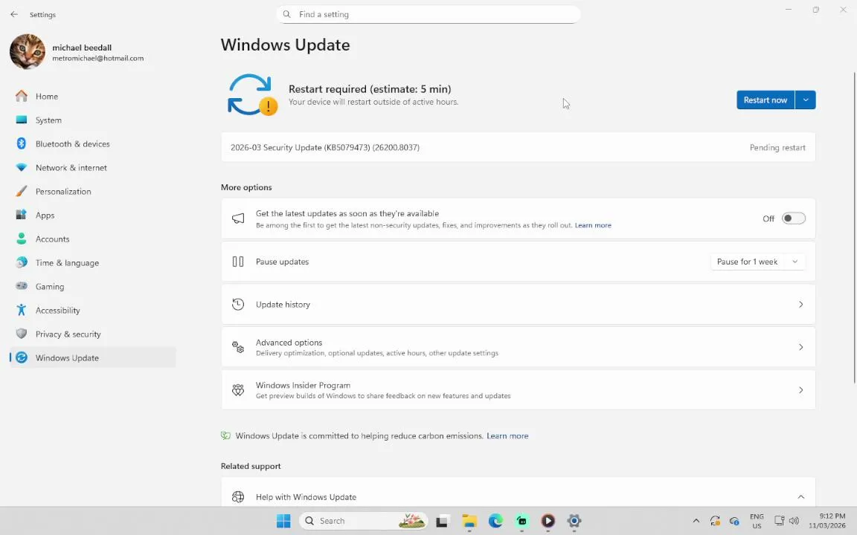Click the Find a setting search box

[x=428, y=14]
